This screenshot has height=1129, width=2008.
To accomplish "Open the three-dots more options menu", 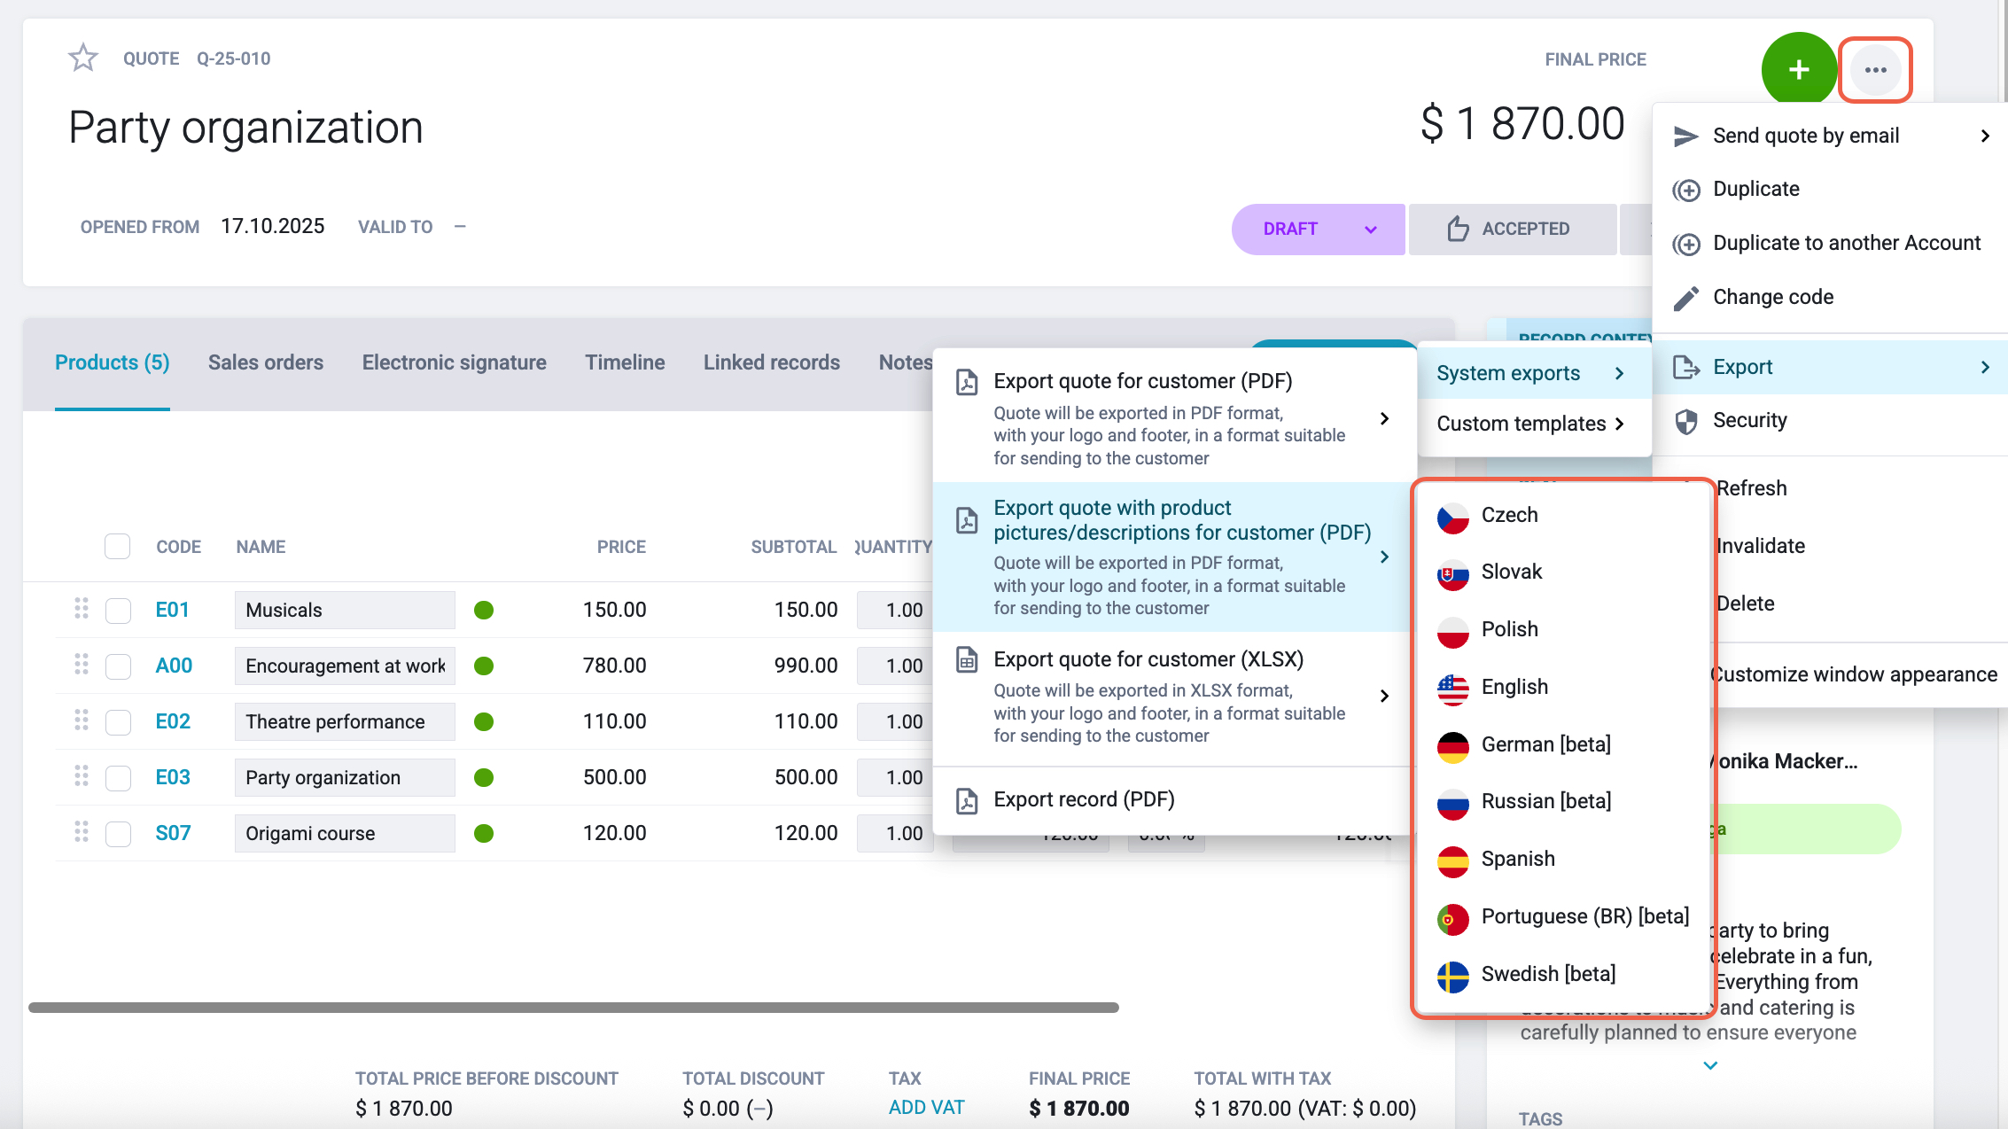I will pos(1875,70).
